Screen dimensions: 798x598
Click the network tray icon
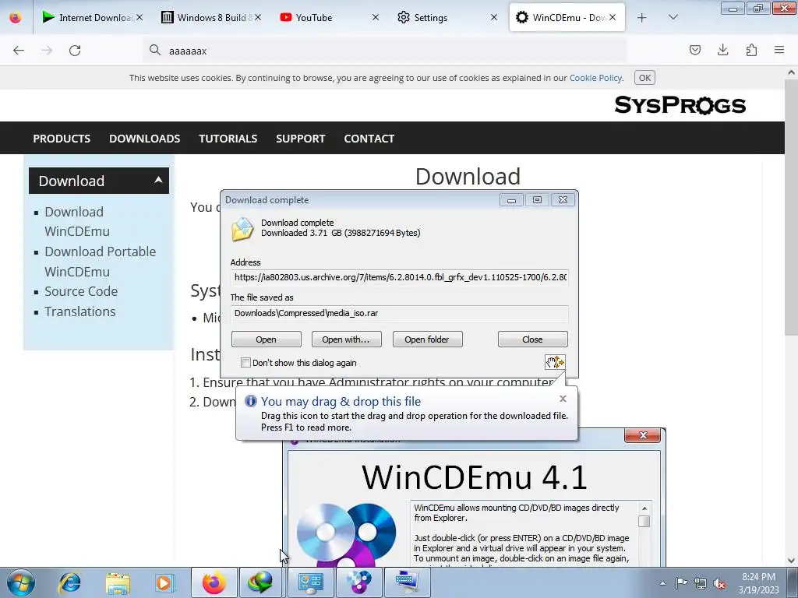tap(701, 583)
